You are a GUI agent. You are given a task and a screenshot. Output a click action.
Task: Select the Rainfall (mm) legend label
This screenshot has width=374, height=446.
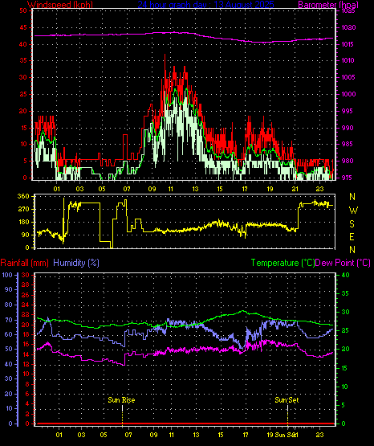pyautogui.click(x=24, y=263)
